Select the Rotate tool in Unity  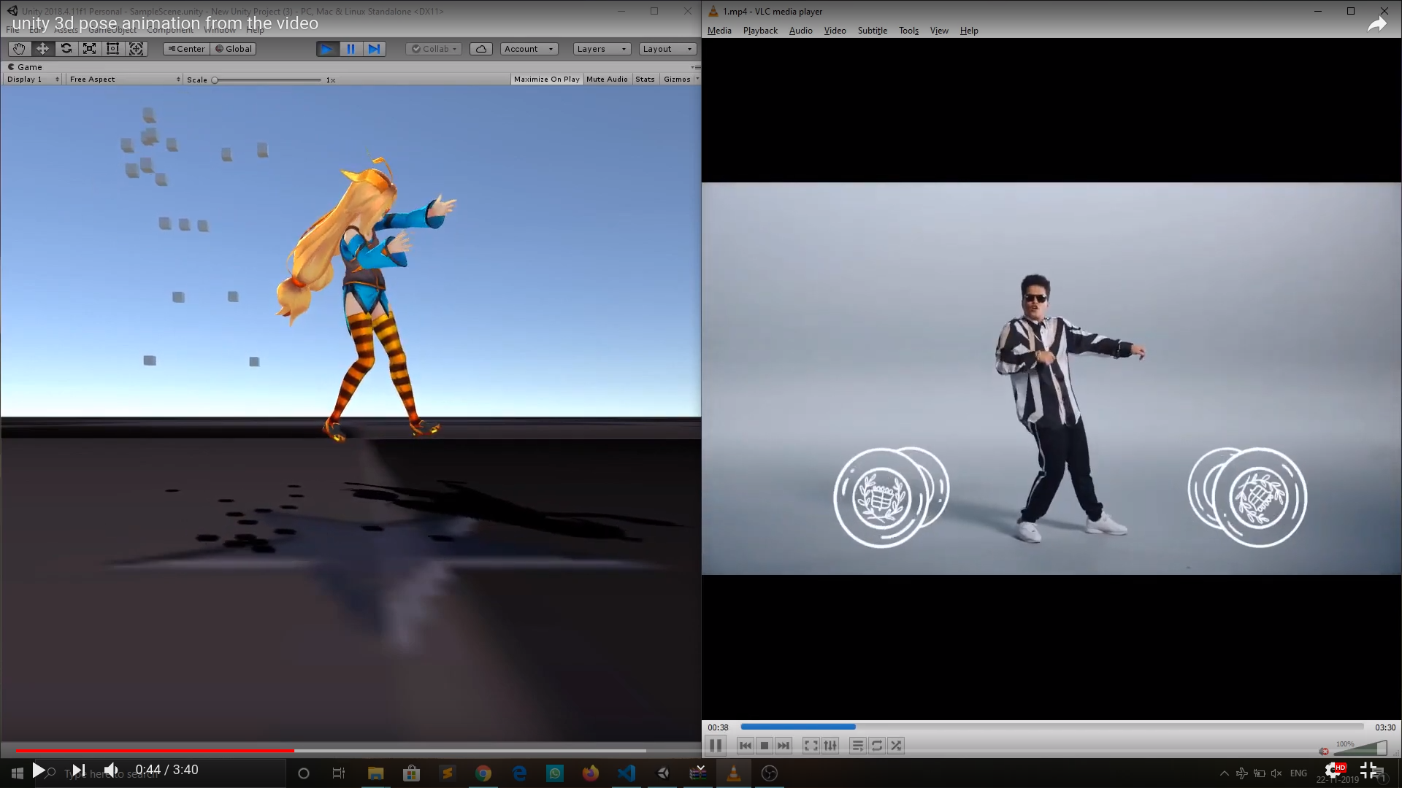66,49
